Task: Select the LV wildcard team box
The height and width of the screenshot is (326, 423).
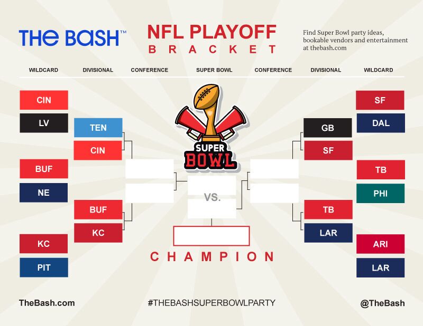Action: pos(44,123)
